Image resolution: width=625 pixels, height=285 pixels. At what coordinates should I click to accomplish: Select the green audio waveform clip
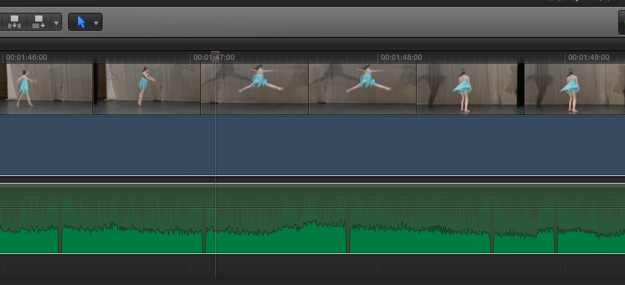310,235
